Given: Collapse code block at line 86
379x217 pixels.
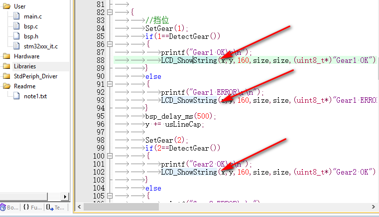Looking at the screenshot, I should click(x=110, y=44).
